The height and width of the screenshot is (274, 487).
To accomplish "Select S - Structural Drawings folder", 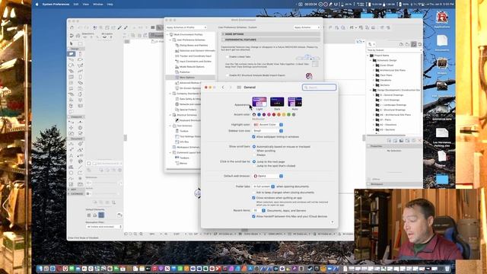I will tap(390, 110).
